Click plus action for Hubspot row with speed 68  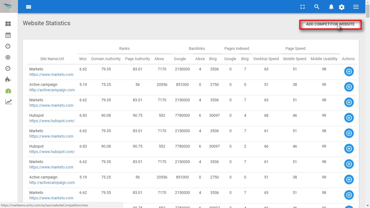click(x=349, y=118)
